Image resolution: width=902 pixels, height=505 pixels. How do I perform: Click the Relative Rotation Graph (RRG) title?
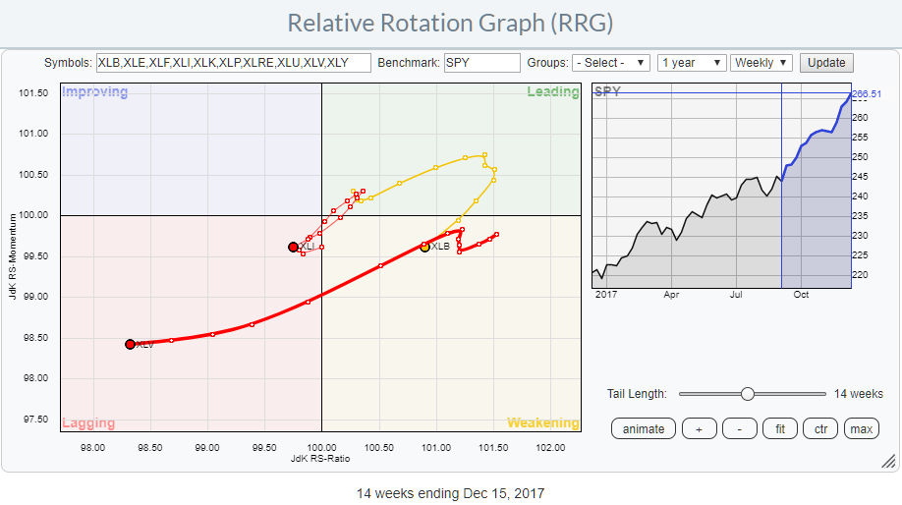point(450,23)
